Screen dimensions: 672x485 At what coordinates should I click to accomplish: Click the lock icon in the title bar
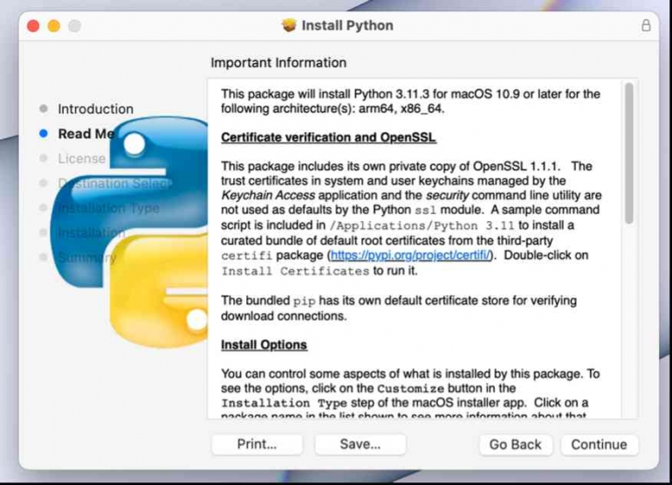tap(646, 25)
